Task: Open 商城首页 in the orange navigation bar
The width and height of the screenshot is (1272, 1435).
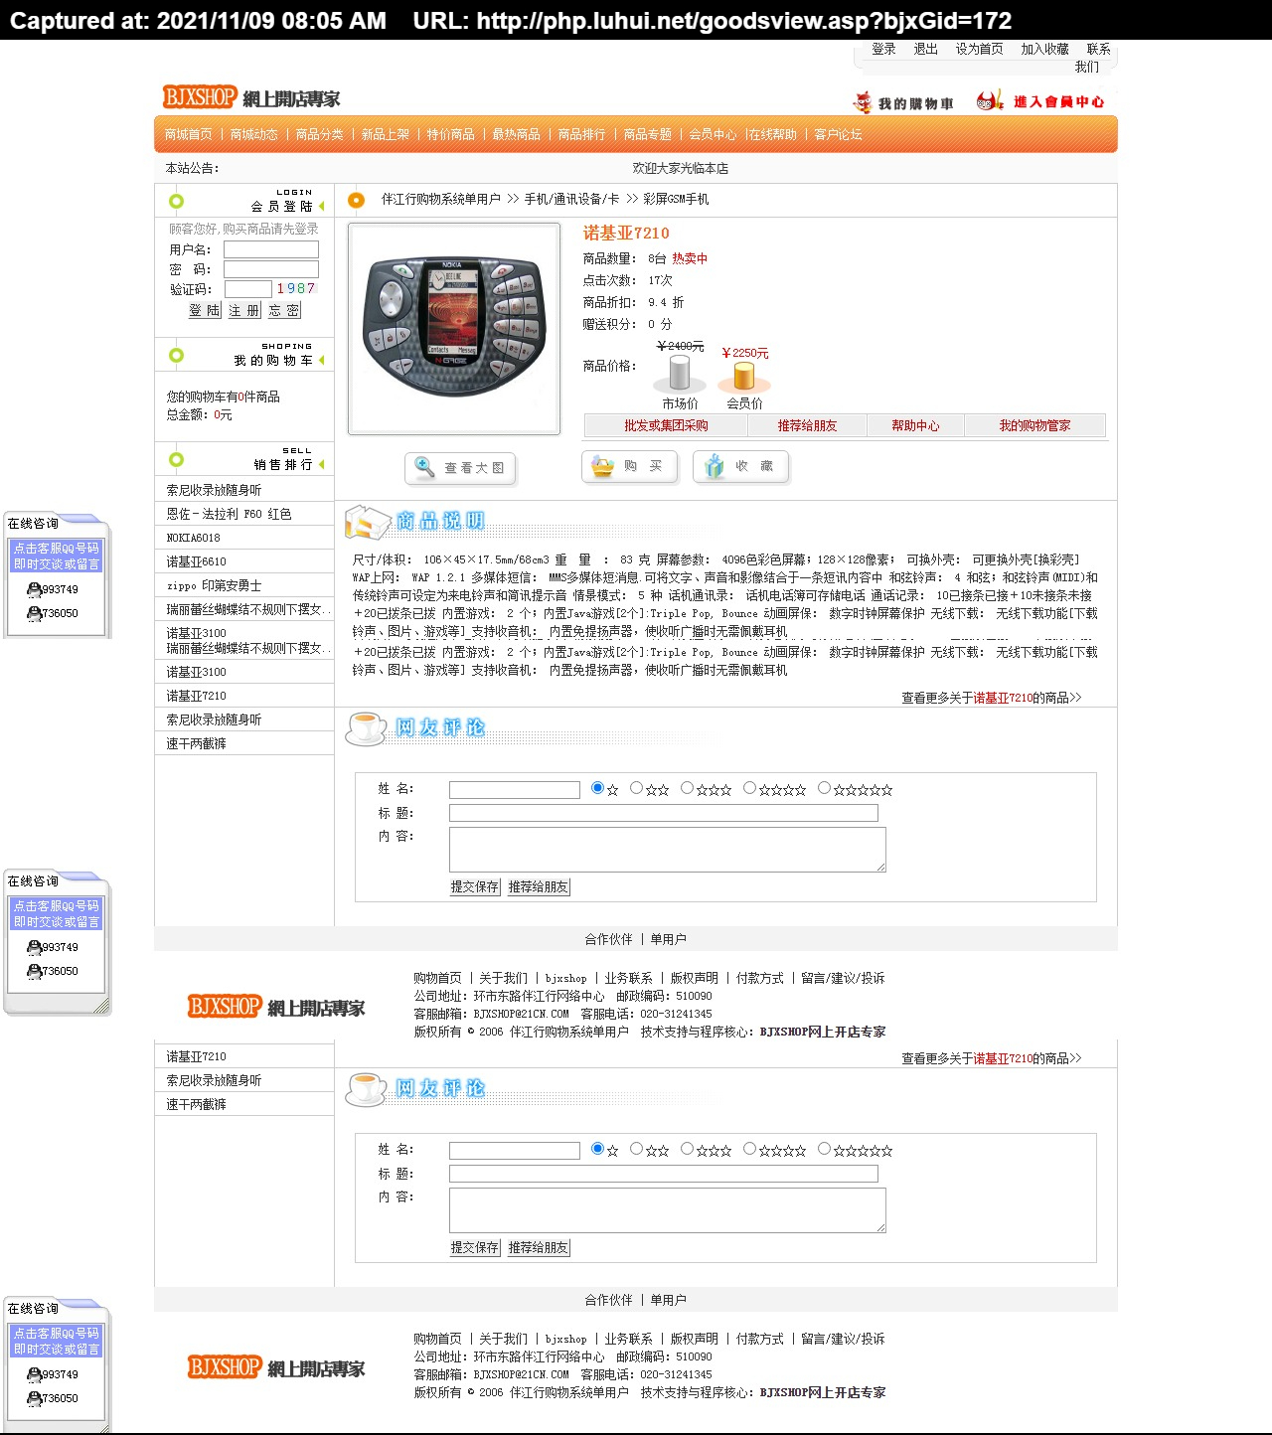Action: click(x=189, y=135)
